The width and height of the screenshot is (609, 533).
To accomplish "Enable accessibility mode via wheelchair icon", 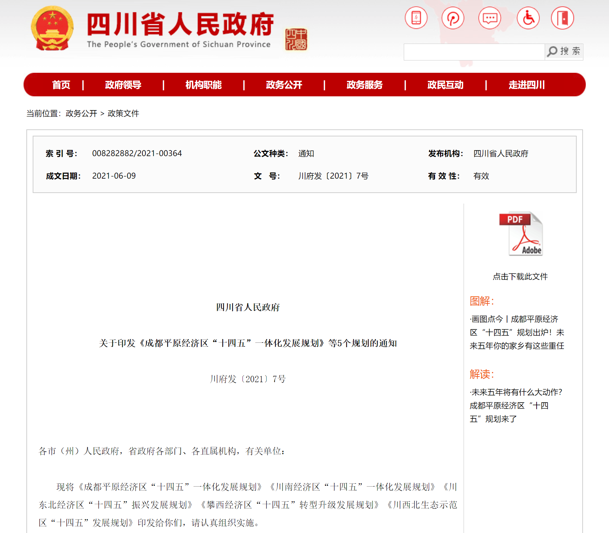I will (528, 18).
